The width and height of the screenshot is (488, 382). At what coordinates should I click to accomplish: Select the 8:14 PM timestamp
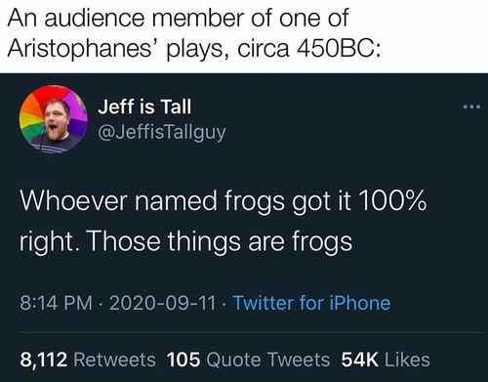(x=56, y=303)
